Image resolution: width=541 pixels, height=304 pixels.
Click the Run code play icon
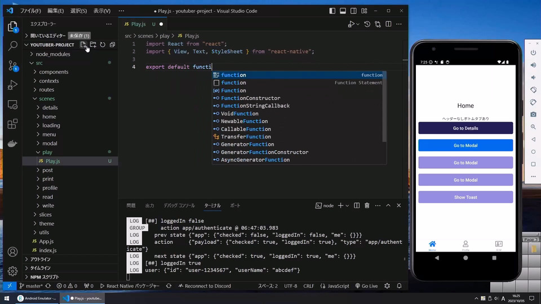point(351,24)
